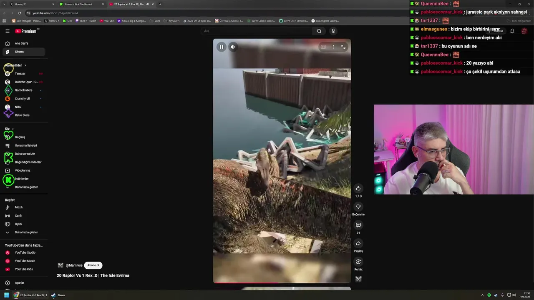The width and height of the screenshot is (534, 300).
Task: Open YouTube Studio link
Action: pos(23,252)
